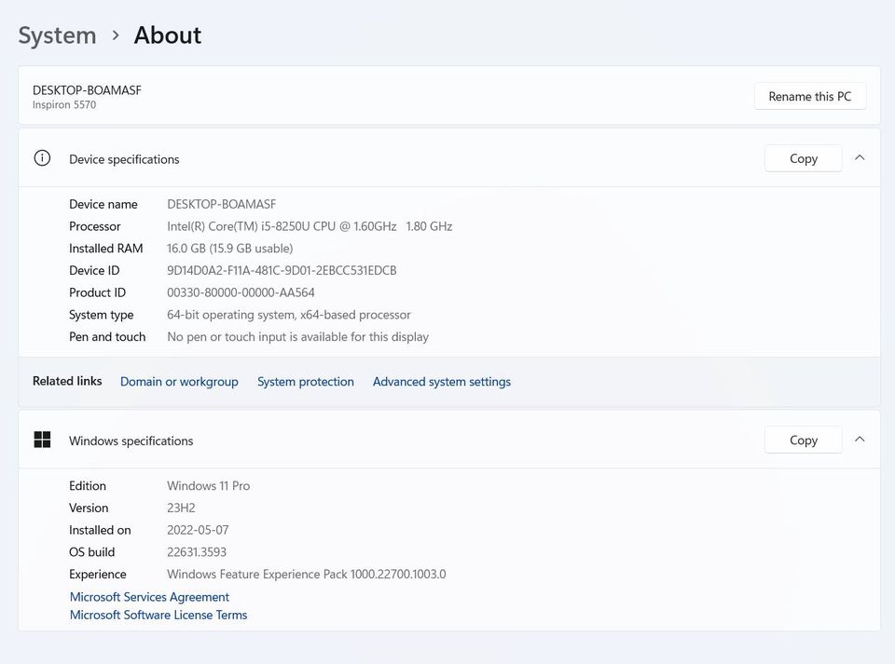Click the Inspiron 5570 model name
895x664 pixels.
(64, 105)
